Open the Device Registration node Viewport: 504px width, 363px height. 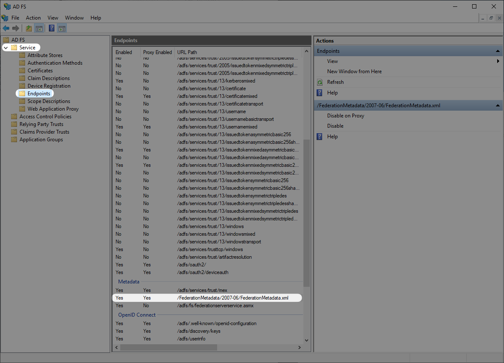49,86
